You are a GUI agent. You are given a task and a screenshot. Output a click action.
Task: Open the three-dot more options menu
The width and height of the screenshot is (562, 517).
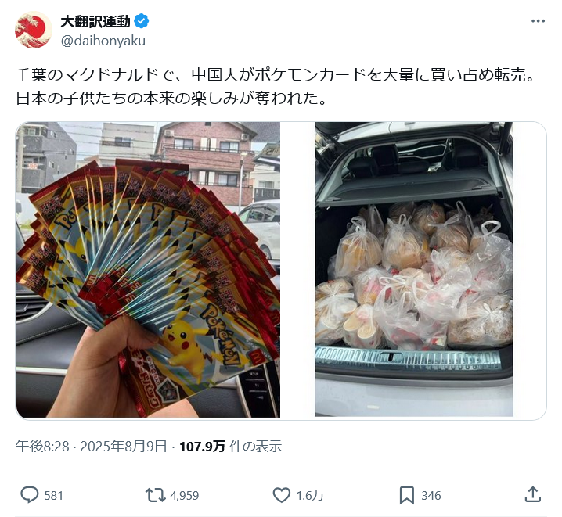tap(538, 21)
